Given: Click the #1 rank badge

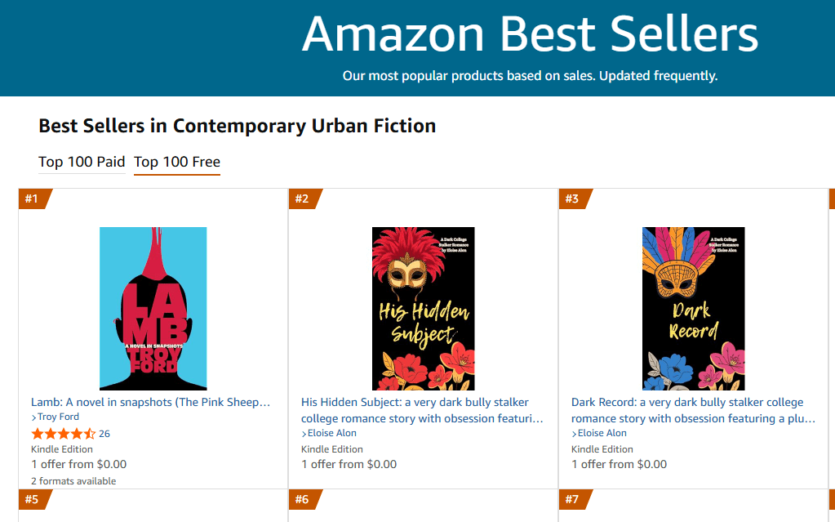Looking at the screenshot, I should tap(33, 199).
